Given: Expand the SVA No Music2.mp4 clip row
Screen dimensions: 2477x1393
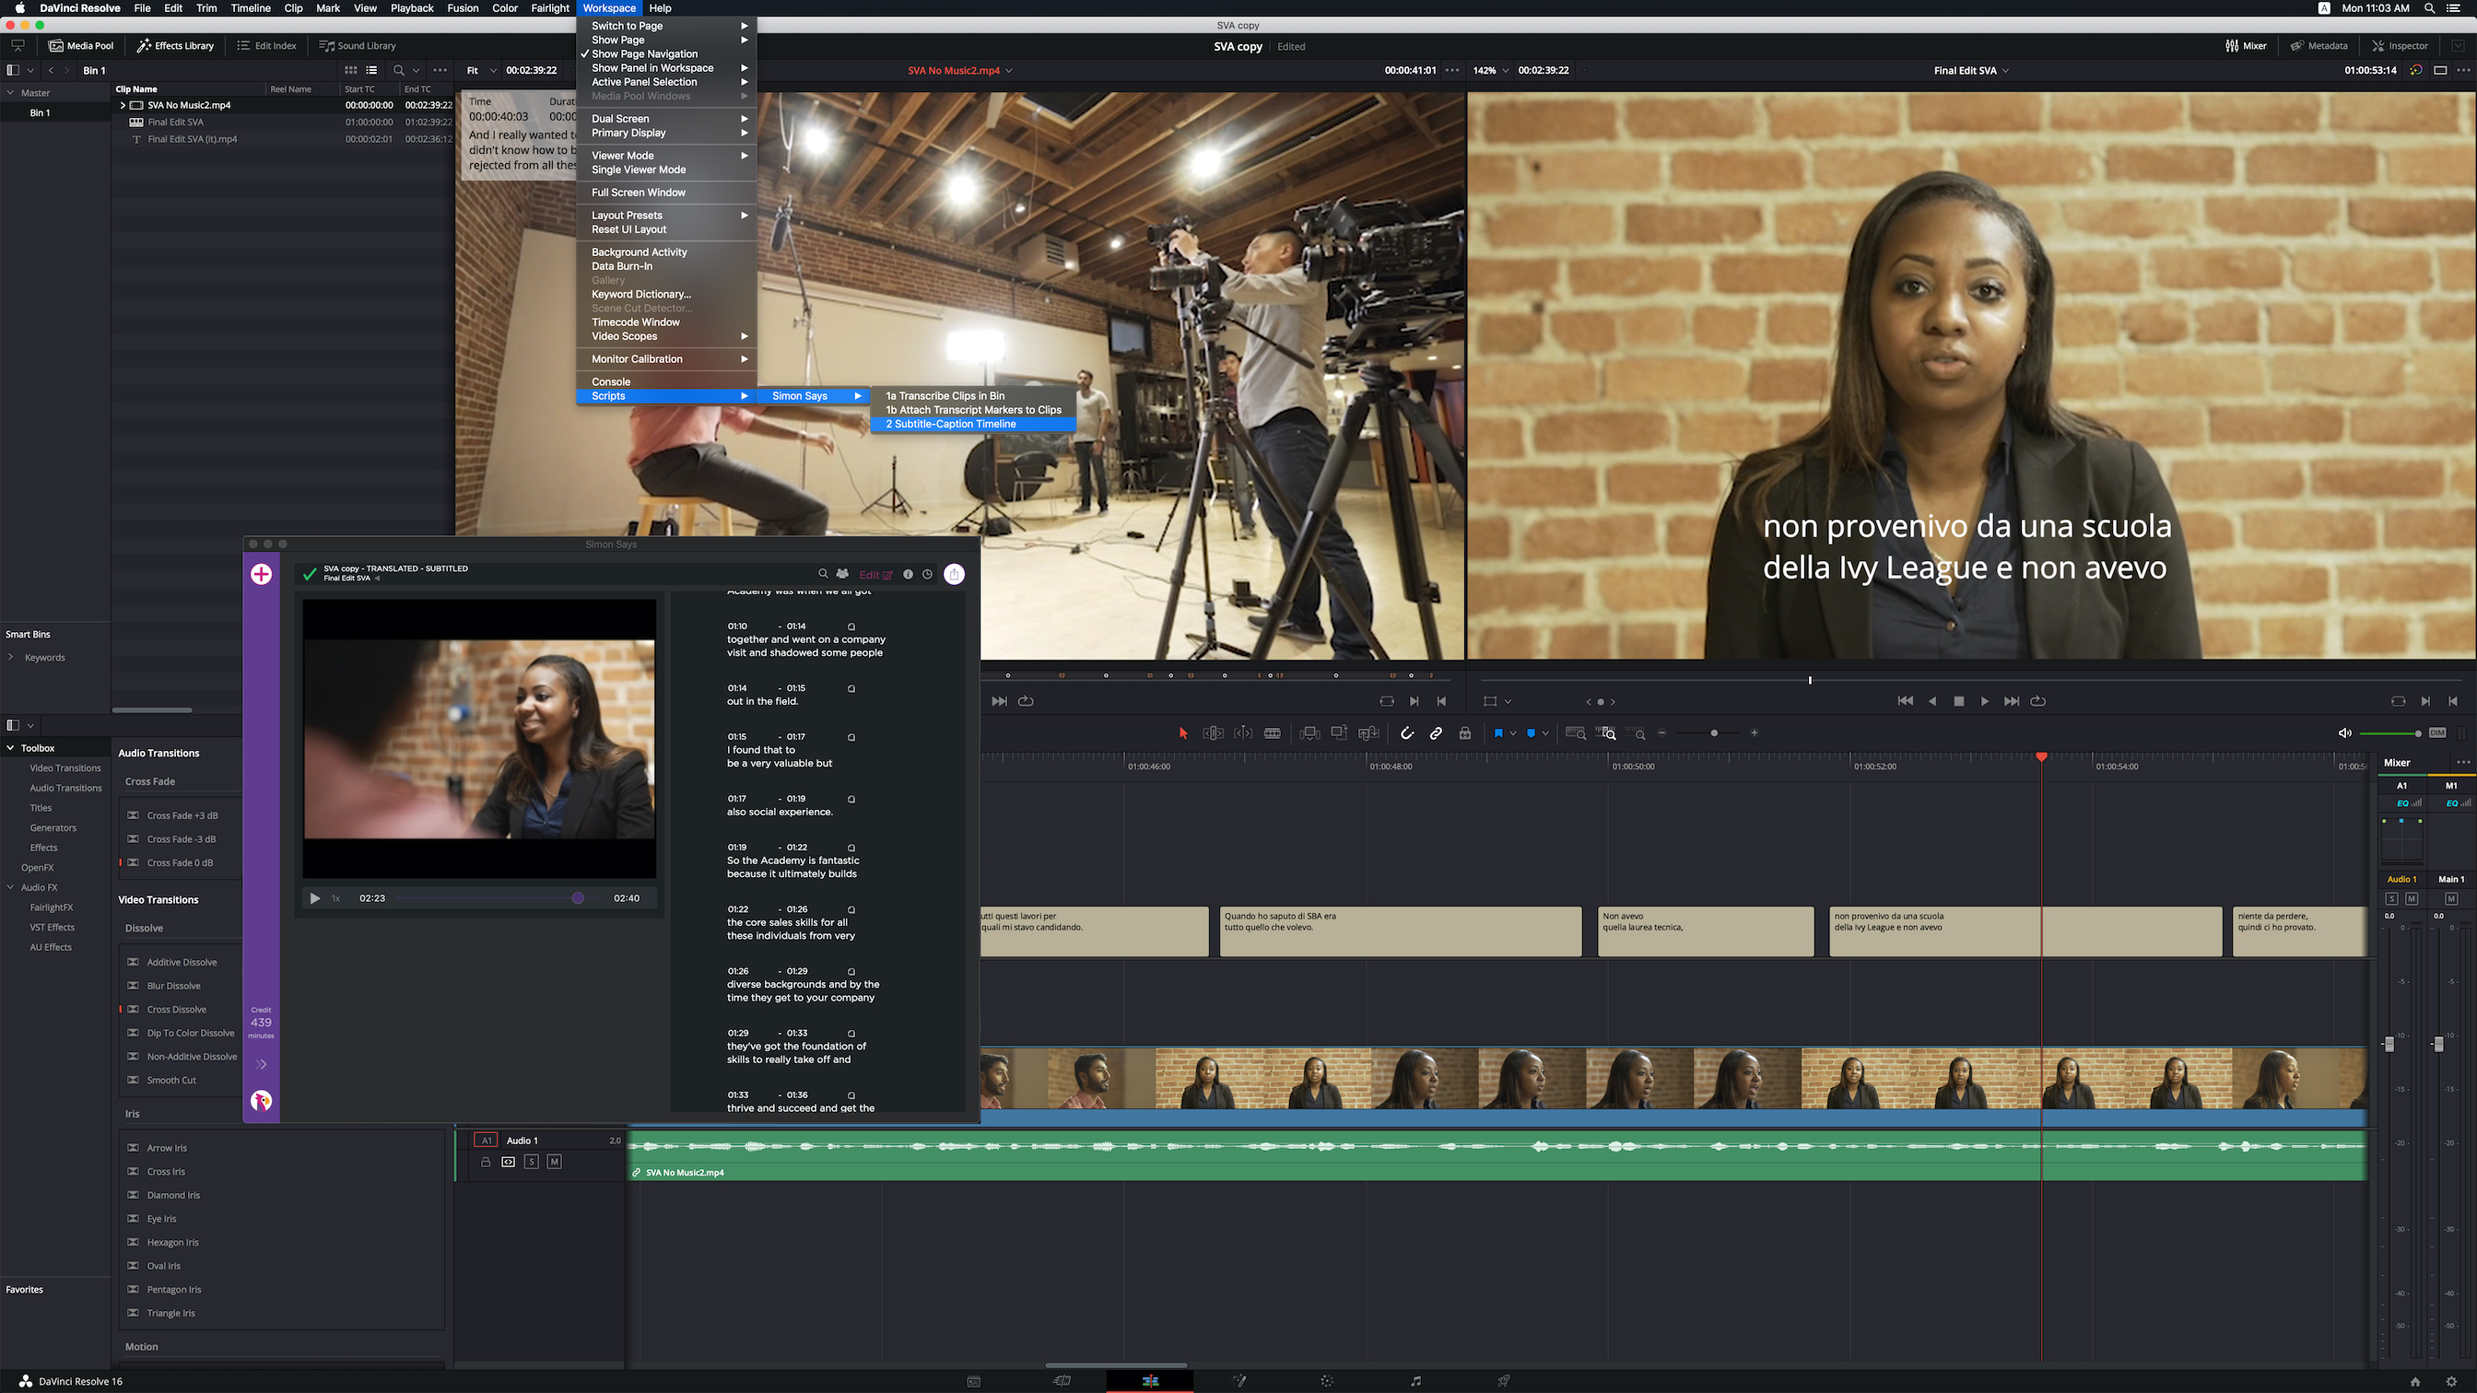Looking at the screenshot, I should point(123,105).
